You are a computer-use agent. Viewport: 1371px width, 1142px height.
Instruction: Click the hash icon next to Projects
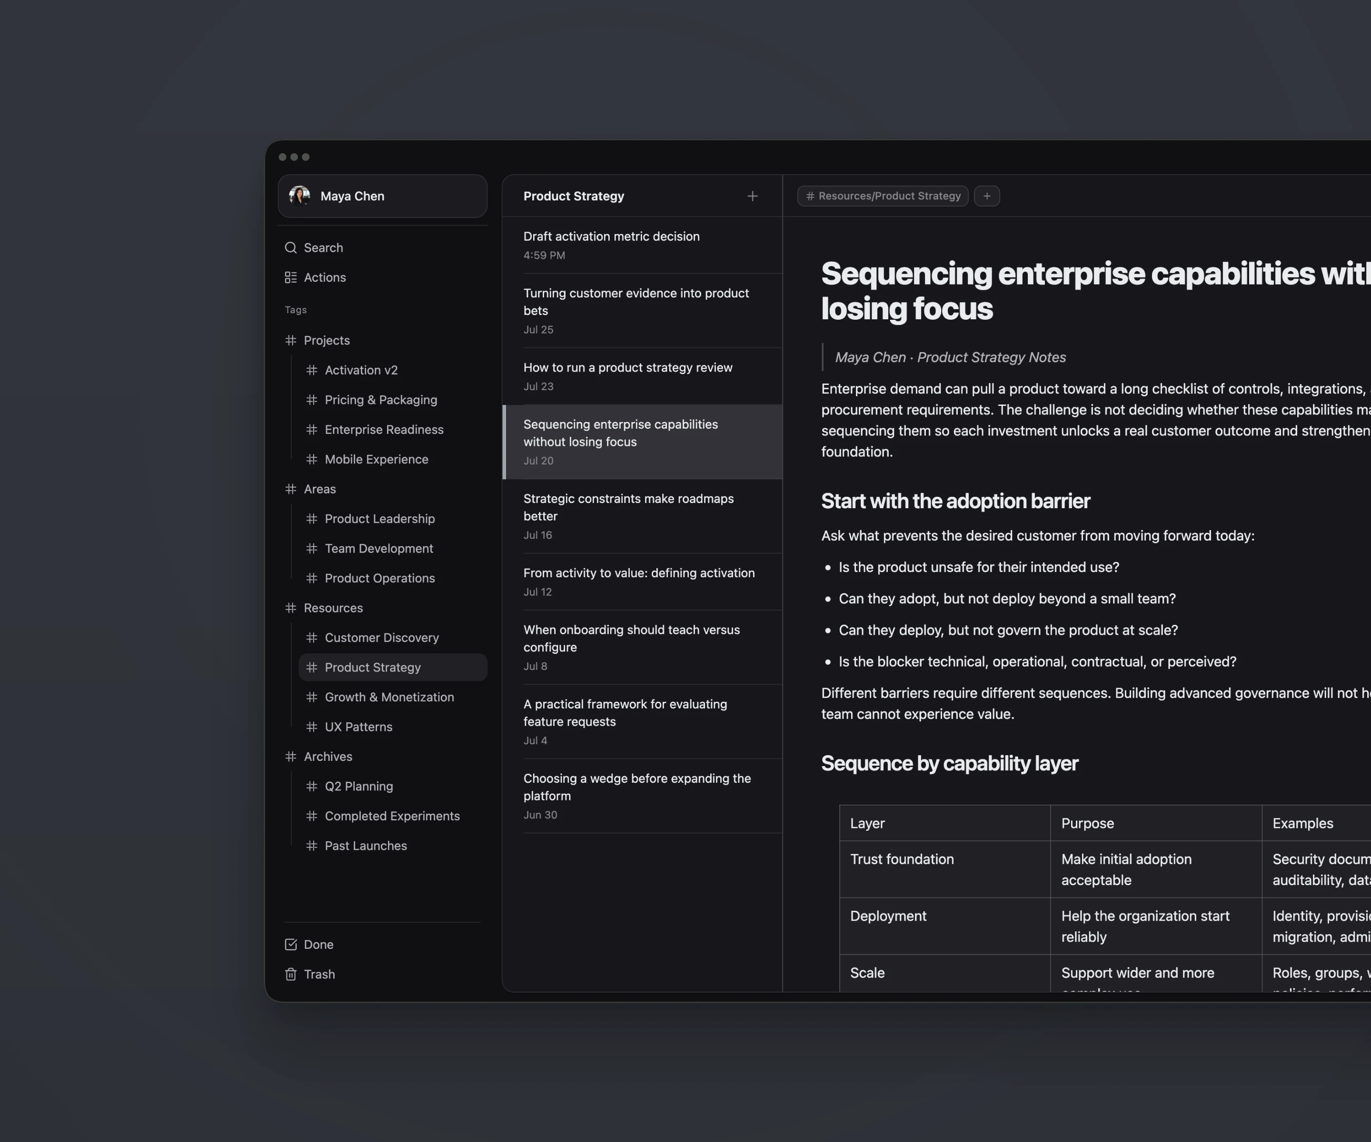(290, 341)
